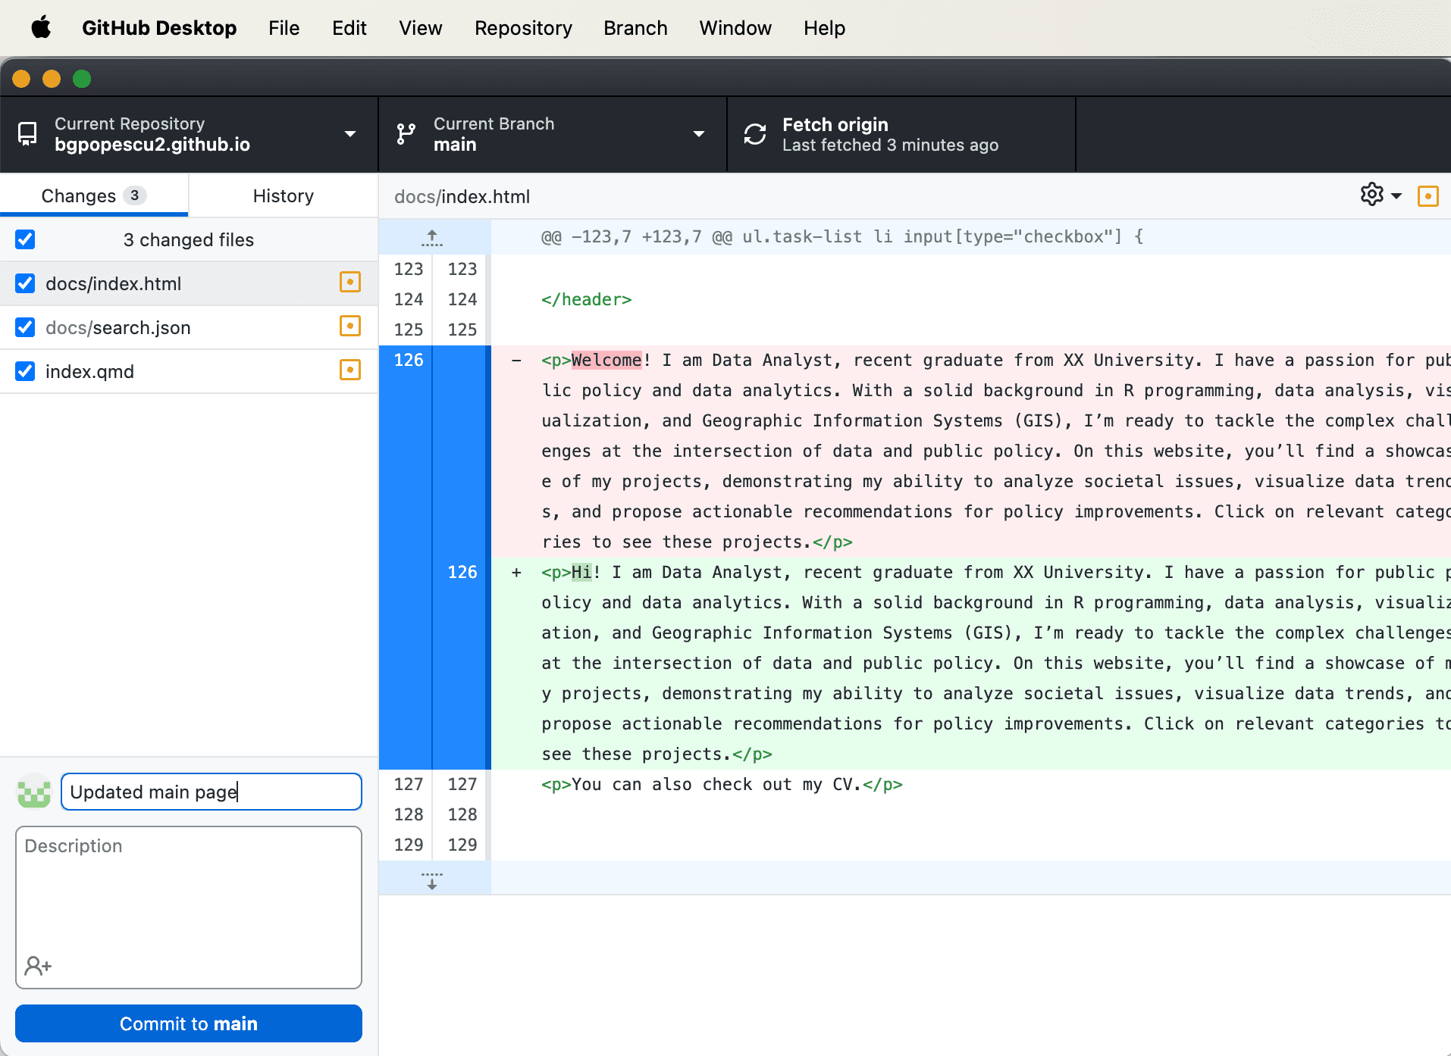This screenshot has height=1056, width=1451.
Task: Uncheck the docs/search.json checkbox
Action: click(x=25, y=327)
